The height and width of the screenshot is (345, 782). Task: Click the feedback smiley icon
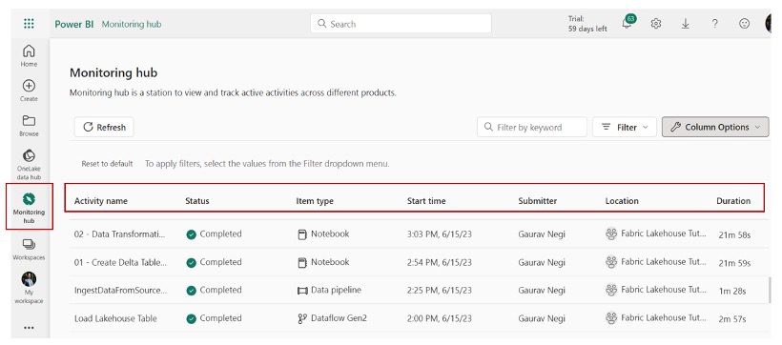pyautogui.click(x=744, y=24)
